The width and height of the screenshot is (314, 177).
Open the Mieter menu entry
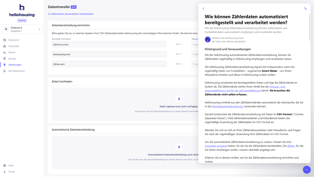pos(12,52)
